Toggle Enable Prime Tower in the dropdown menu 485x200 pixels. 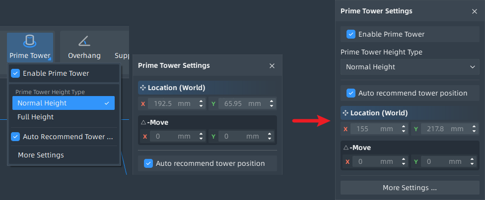15,73
